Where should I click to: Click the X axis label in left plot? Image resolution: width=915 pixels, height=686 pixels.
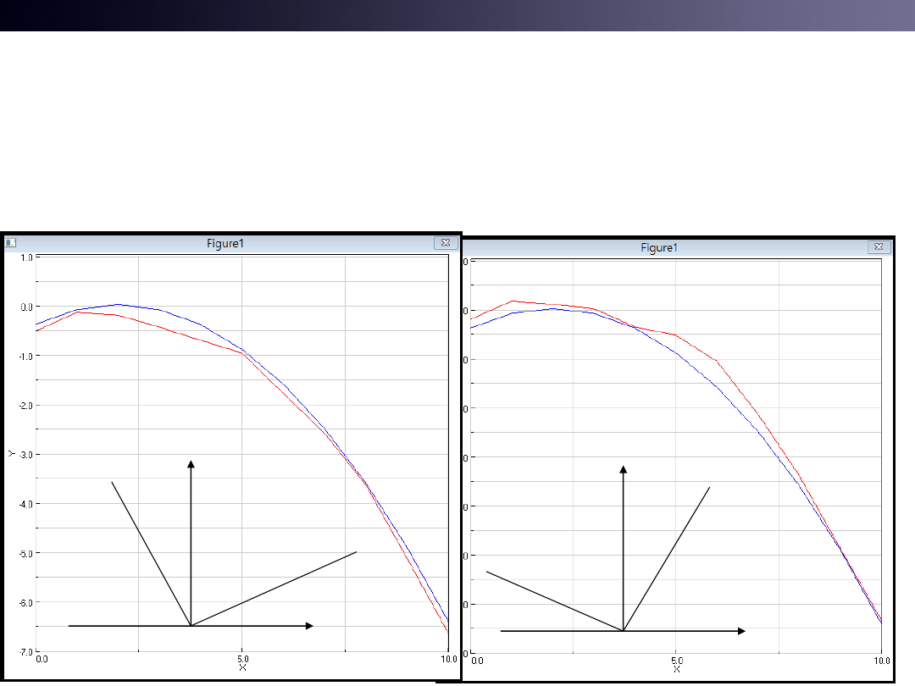tap(242, 667)
